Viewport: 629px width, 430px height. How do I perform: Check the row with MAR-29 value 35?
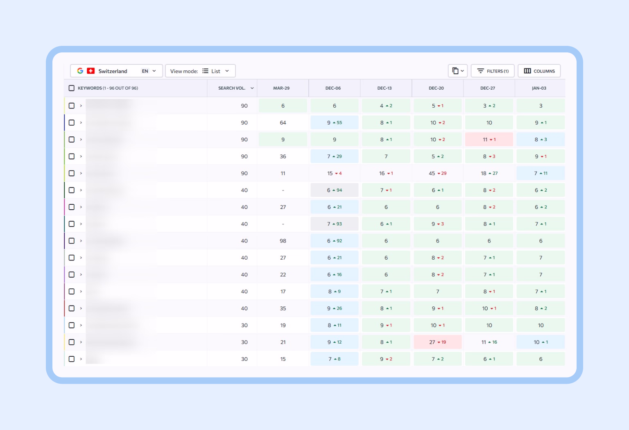click(72, 308)
